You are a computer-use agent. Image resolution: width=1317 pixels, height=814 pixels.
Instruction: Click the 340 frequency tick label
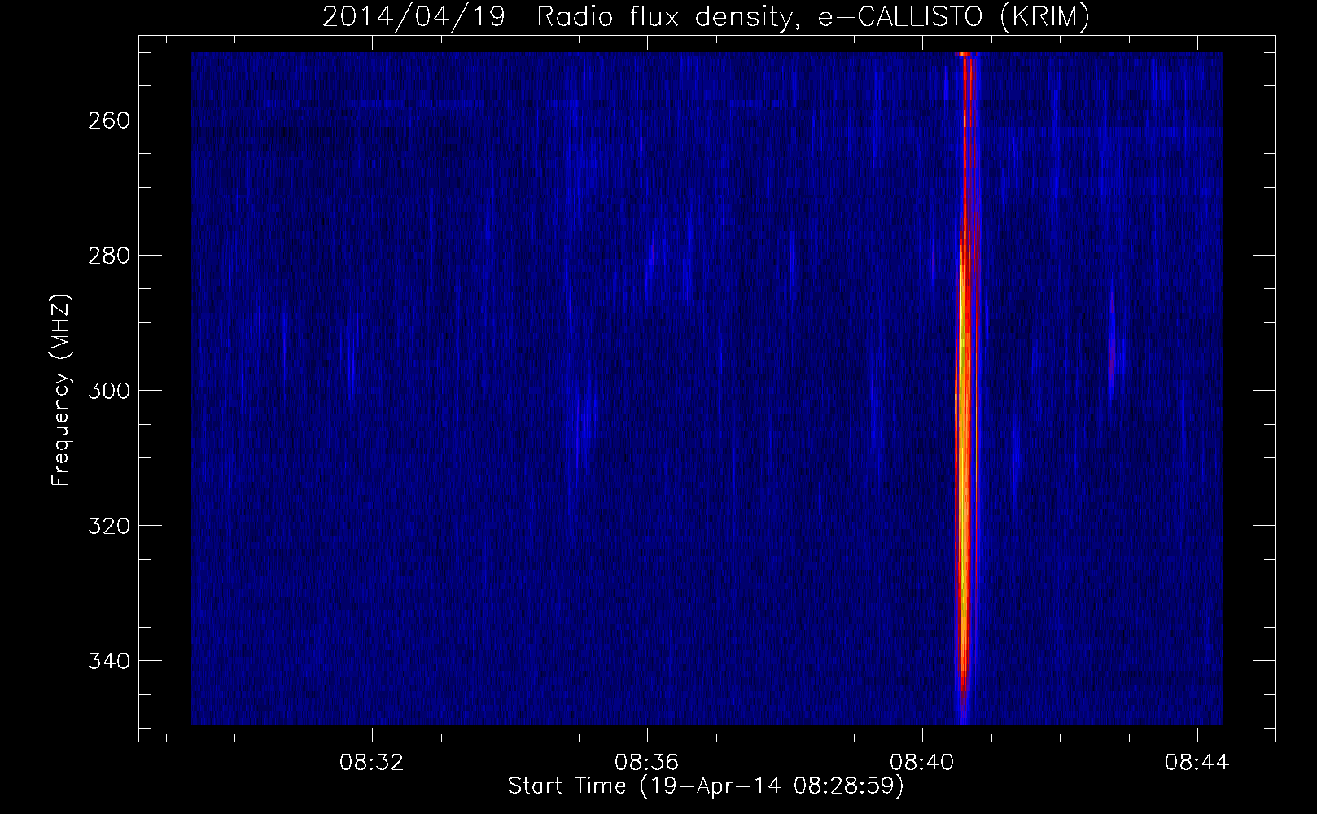(109, 661)
